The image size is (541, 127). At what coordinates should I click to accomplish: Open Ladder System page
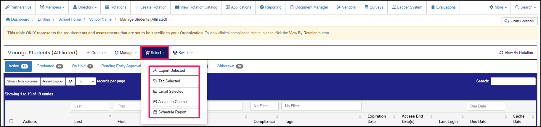tap(407, 7)
